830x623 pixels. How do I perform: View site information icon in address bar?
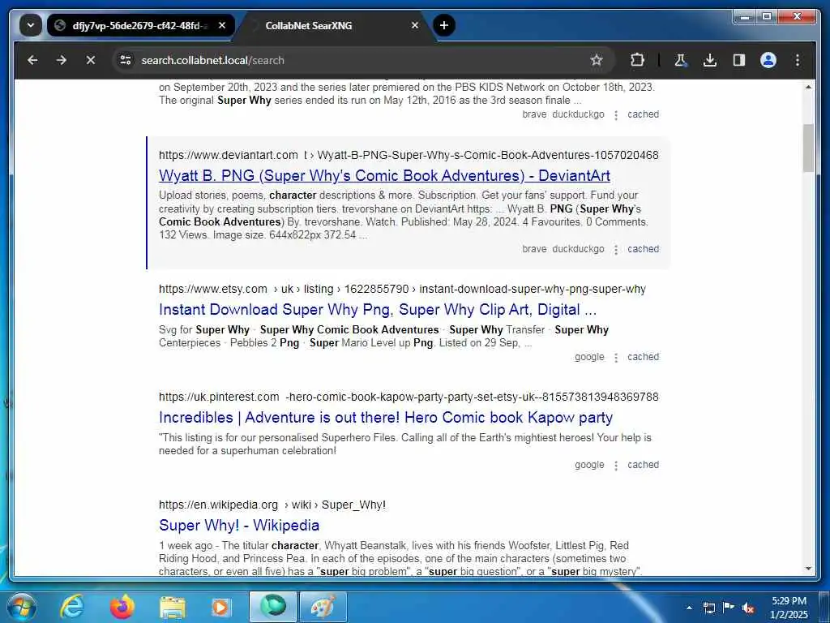click(x=126, y=60)
